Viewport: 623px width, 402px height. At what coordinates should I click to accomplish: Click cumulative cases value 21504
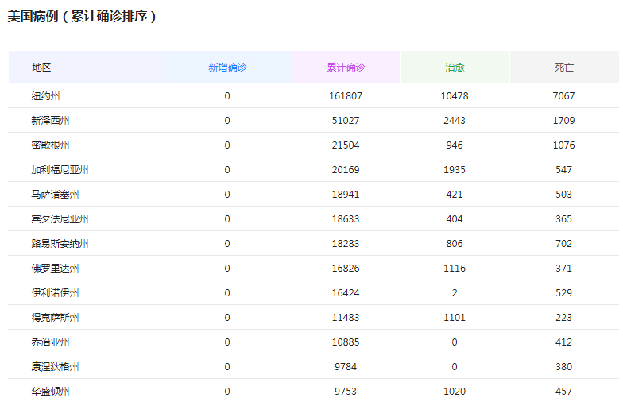tap(346, 145)
